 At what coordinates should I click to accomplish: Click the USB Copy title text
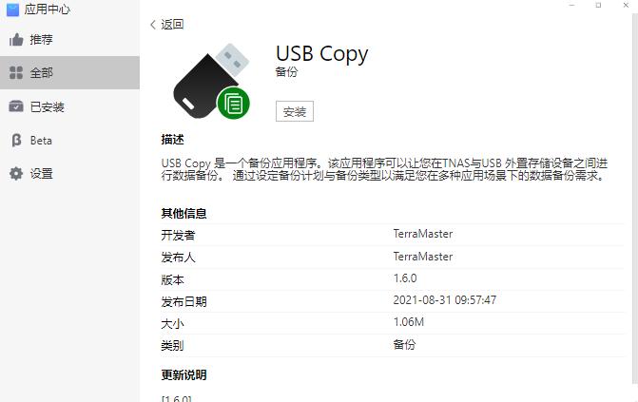(x=321, y=54)
